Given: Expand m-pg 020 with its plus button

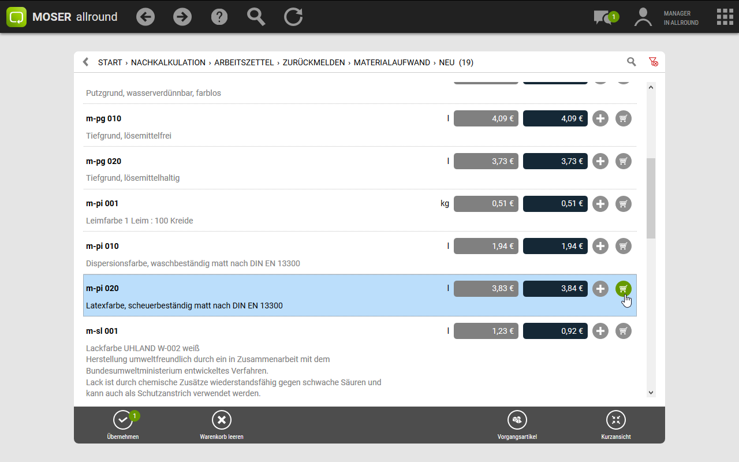Looking at the screenshot, I should coord(600,161).
